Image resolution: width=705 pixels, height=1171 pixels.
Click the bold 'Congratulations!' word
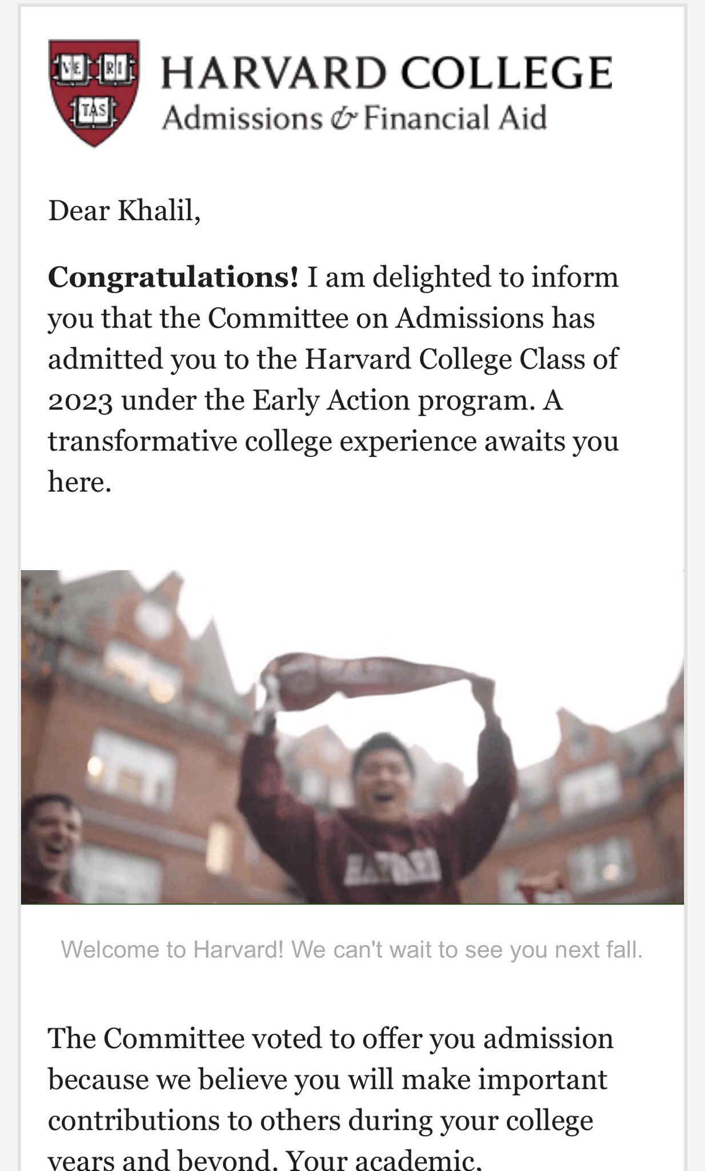pyautogui.click(x=173, y=278)
